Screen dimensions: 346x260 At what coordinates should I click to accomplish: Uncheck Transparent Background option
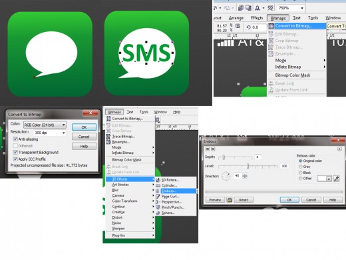tap(15, 152)
